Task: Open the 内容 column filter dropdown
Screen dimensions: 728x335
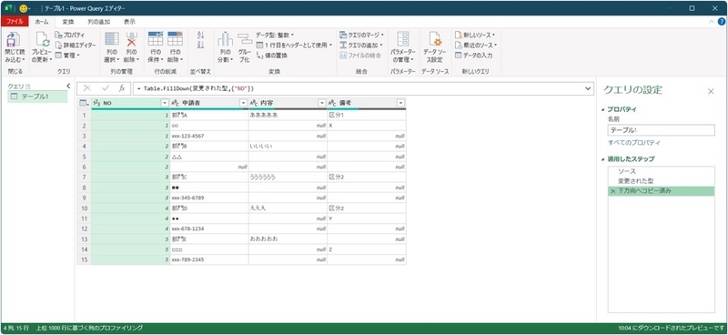Action: coord(322,103)
